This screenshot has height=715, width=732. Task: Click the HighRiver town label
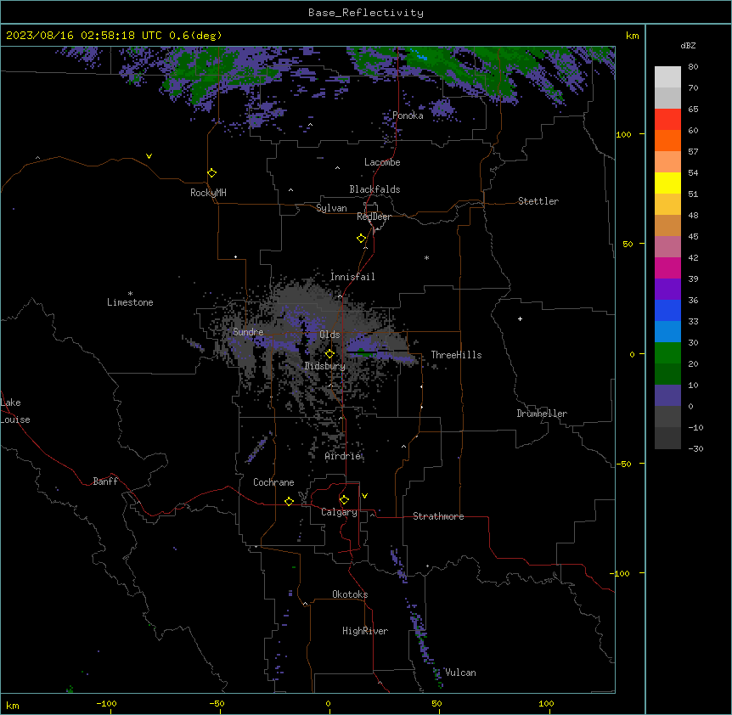[x=365, y=631]
